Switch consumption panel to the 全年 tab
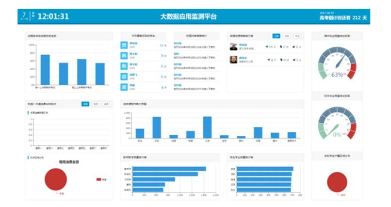The width and height of the screenshot is (391, 207). [x=106, y=104]
